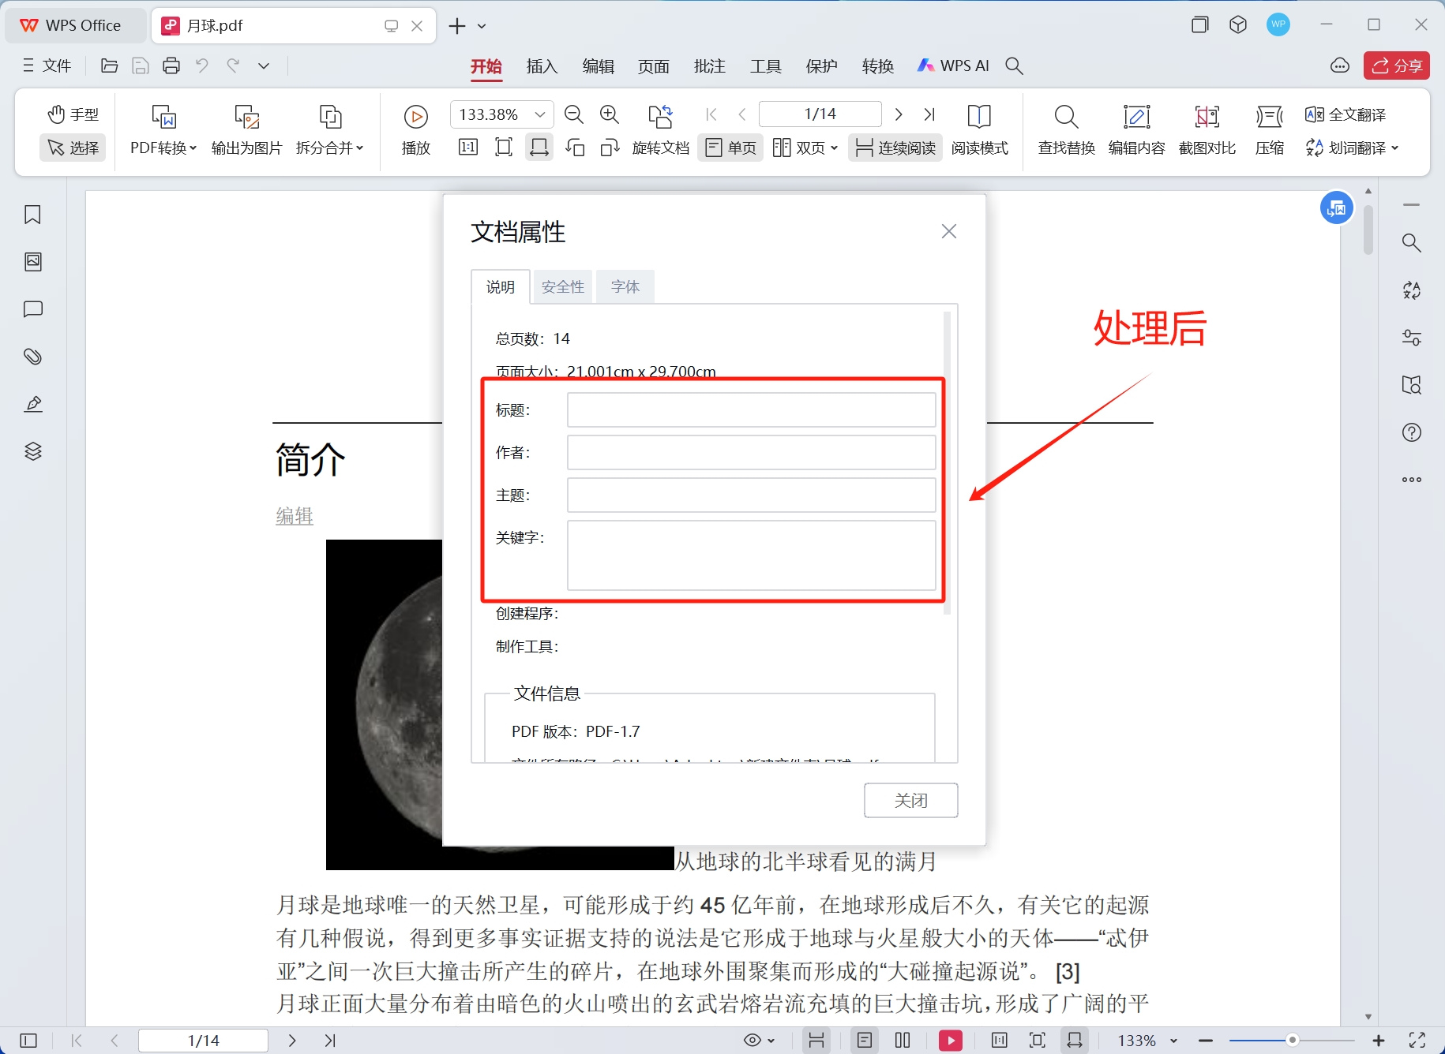
Task: Click the 编辑 link under 简介
Action: (294, 515)
